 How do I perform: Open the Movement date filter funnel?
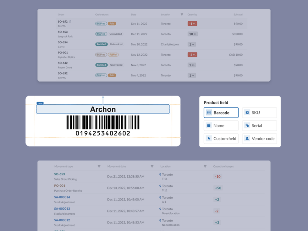152,166
